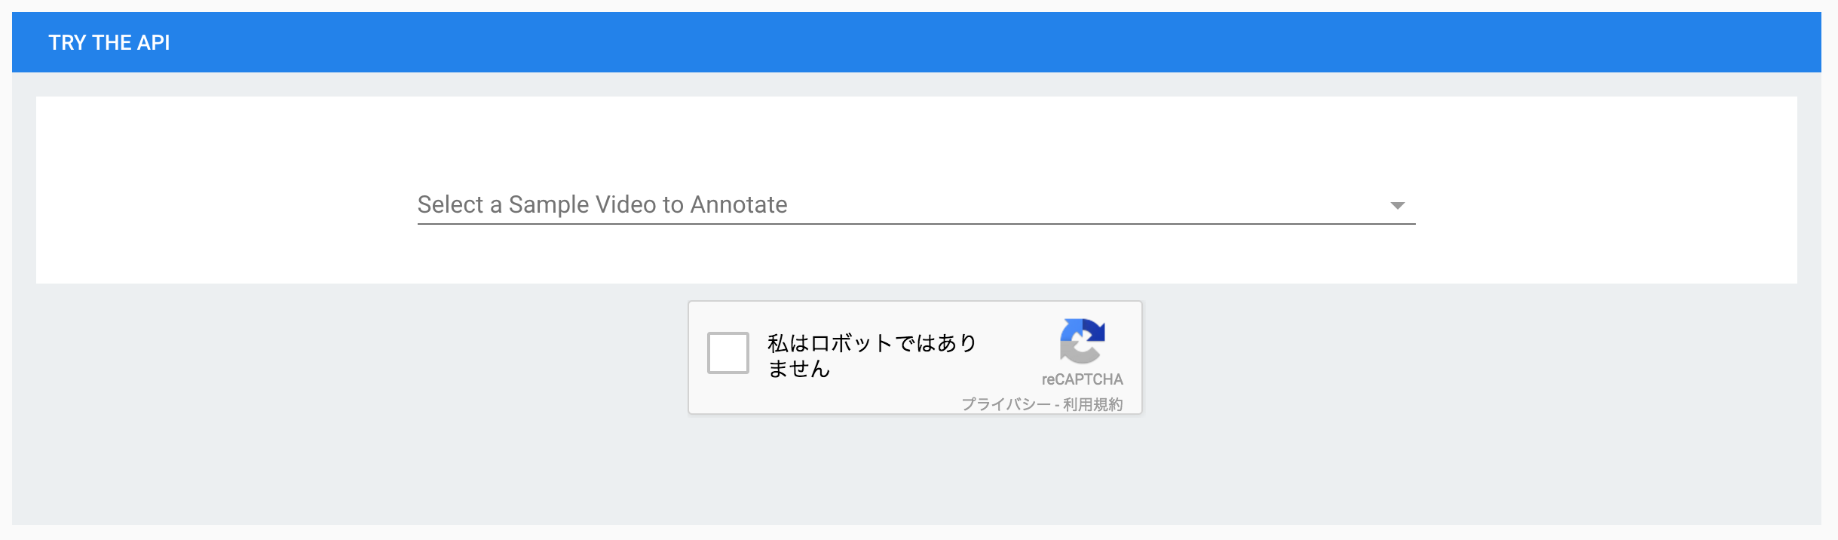Click the grey arrow of the reCAPTCHA logo
The image size is (1838, 540).
coord(1076,351)
